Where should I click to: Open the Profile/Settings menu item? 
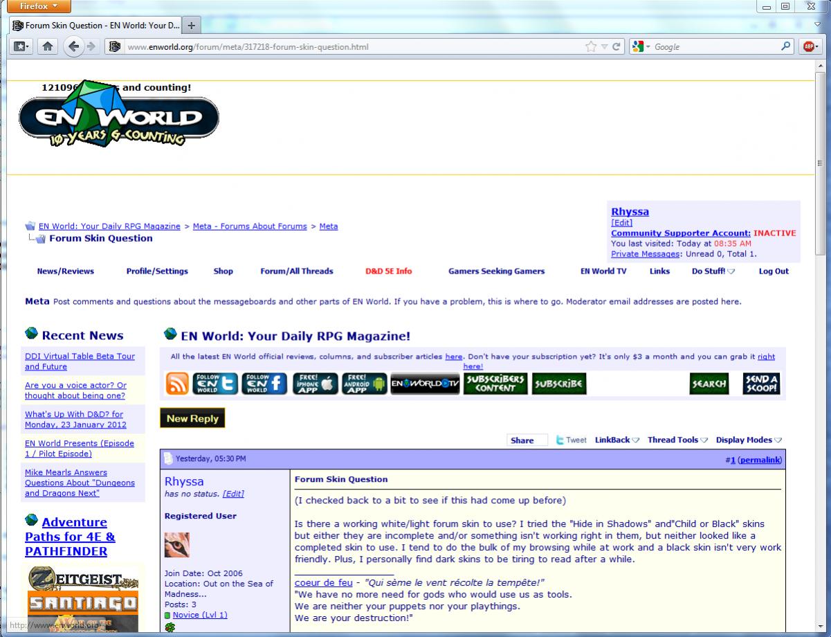(x=157, y=271)
